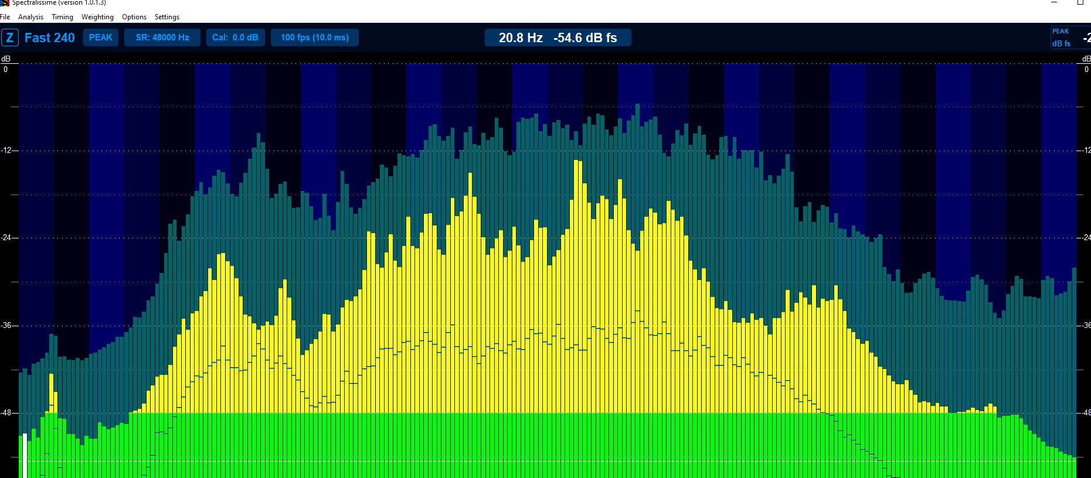Click the SR: 48000 Hz sample rate box
1091x478 pixels.
point(162,37)
